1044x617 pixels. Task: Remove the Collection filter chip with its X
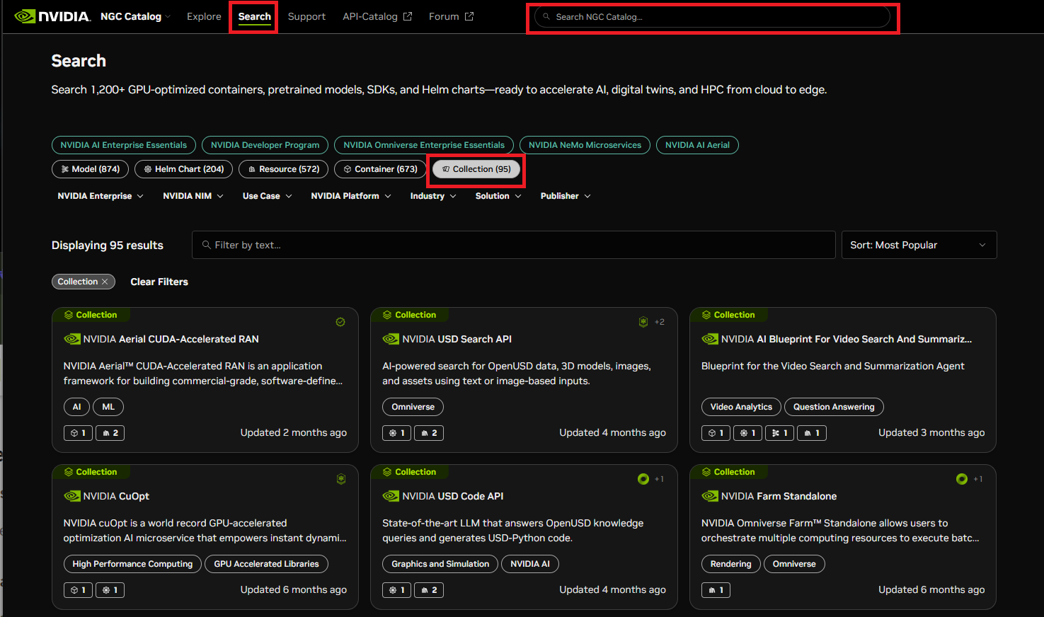105,282
